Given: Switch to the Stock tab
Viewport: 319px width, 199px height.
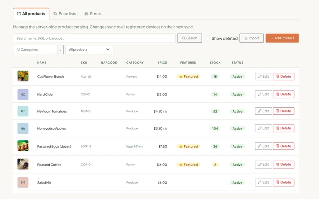Looking at the screenshot, I should click(93, 14).
